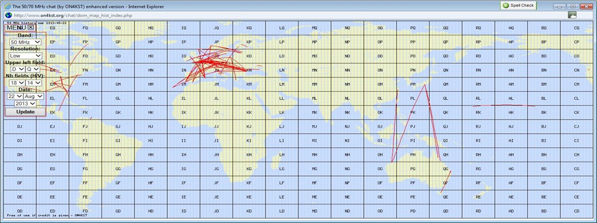
Task: Click the Update button
Action: tap(25, 112)
